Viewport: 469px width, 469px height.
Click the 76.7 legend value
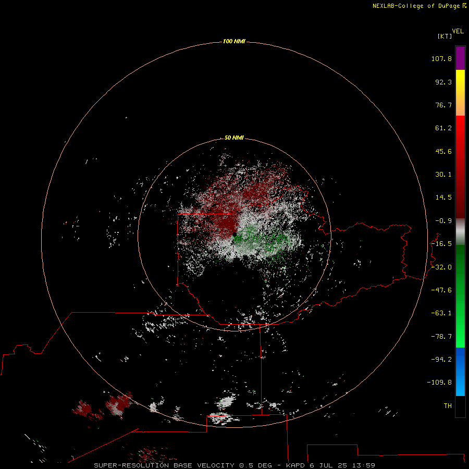[443, 105]
